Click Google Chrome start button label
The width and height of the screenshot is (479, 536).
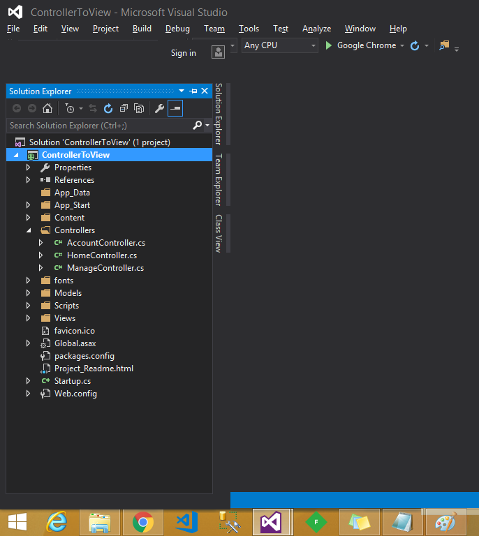pos(367,45)
